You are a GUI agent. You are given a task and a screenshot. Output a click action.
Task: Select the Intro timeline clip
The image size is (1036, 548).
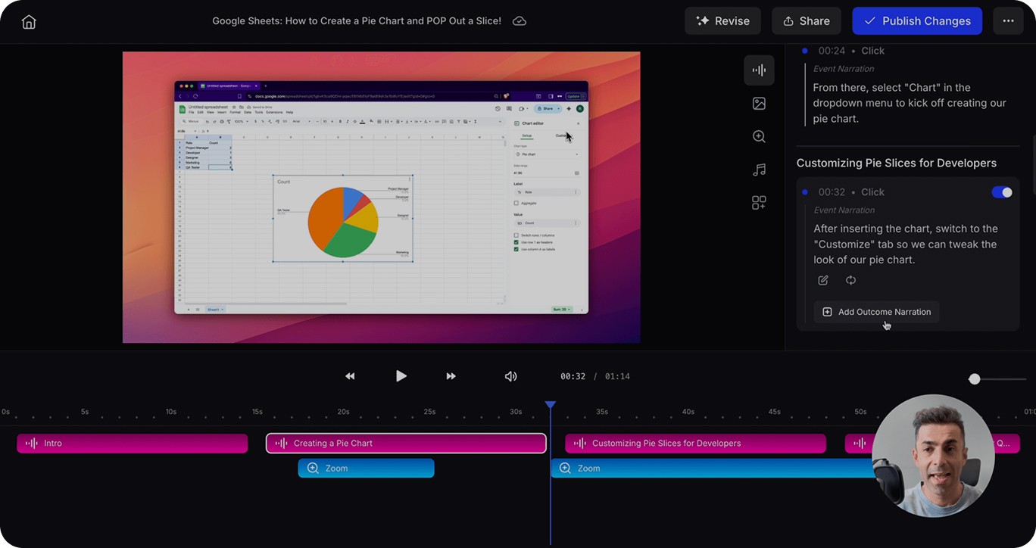coord(133,444)
